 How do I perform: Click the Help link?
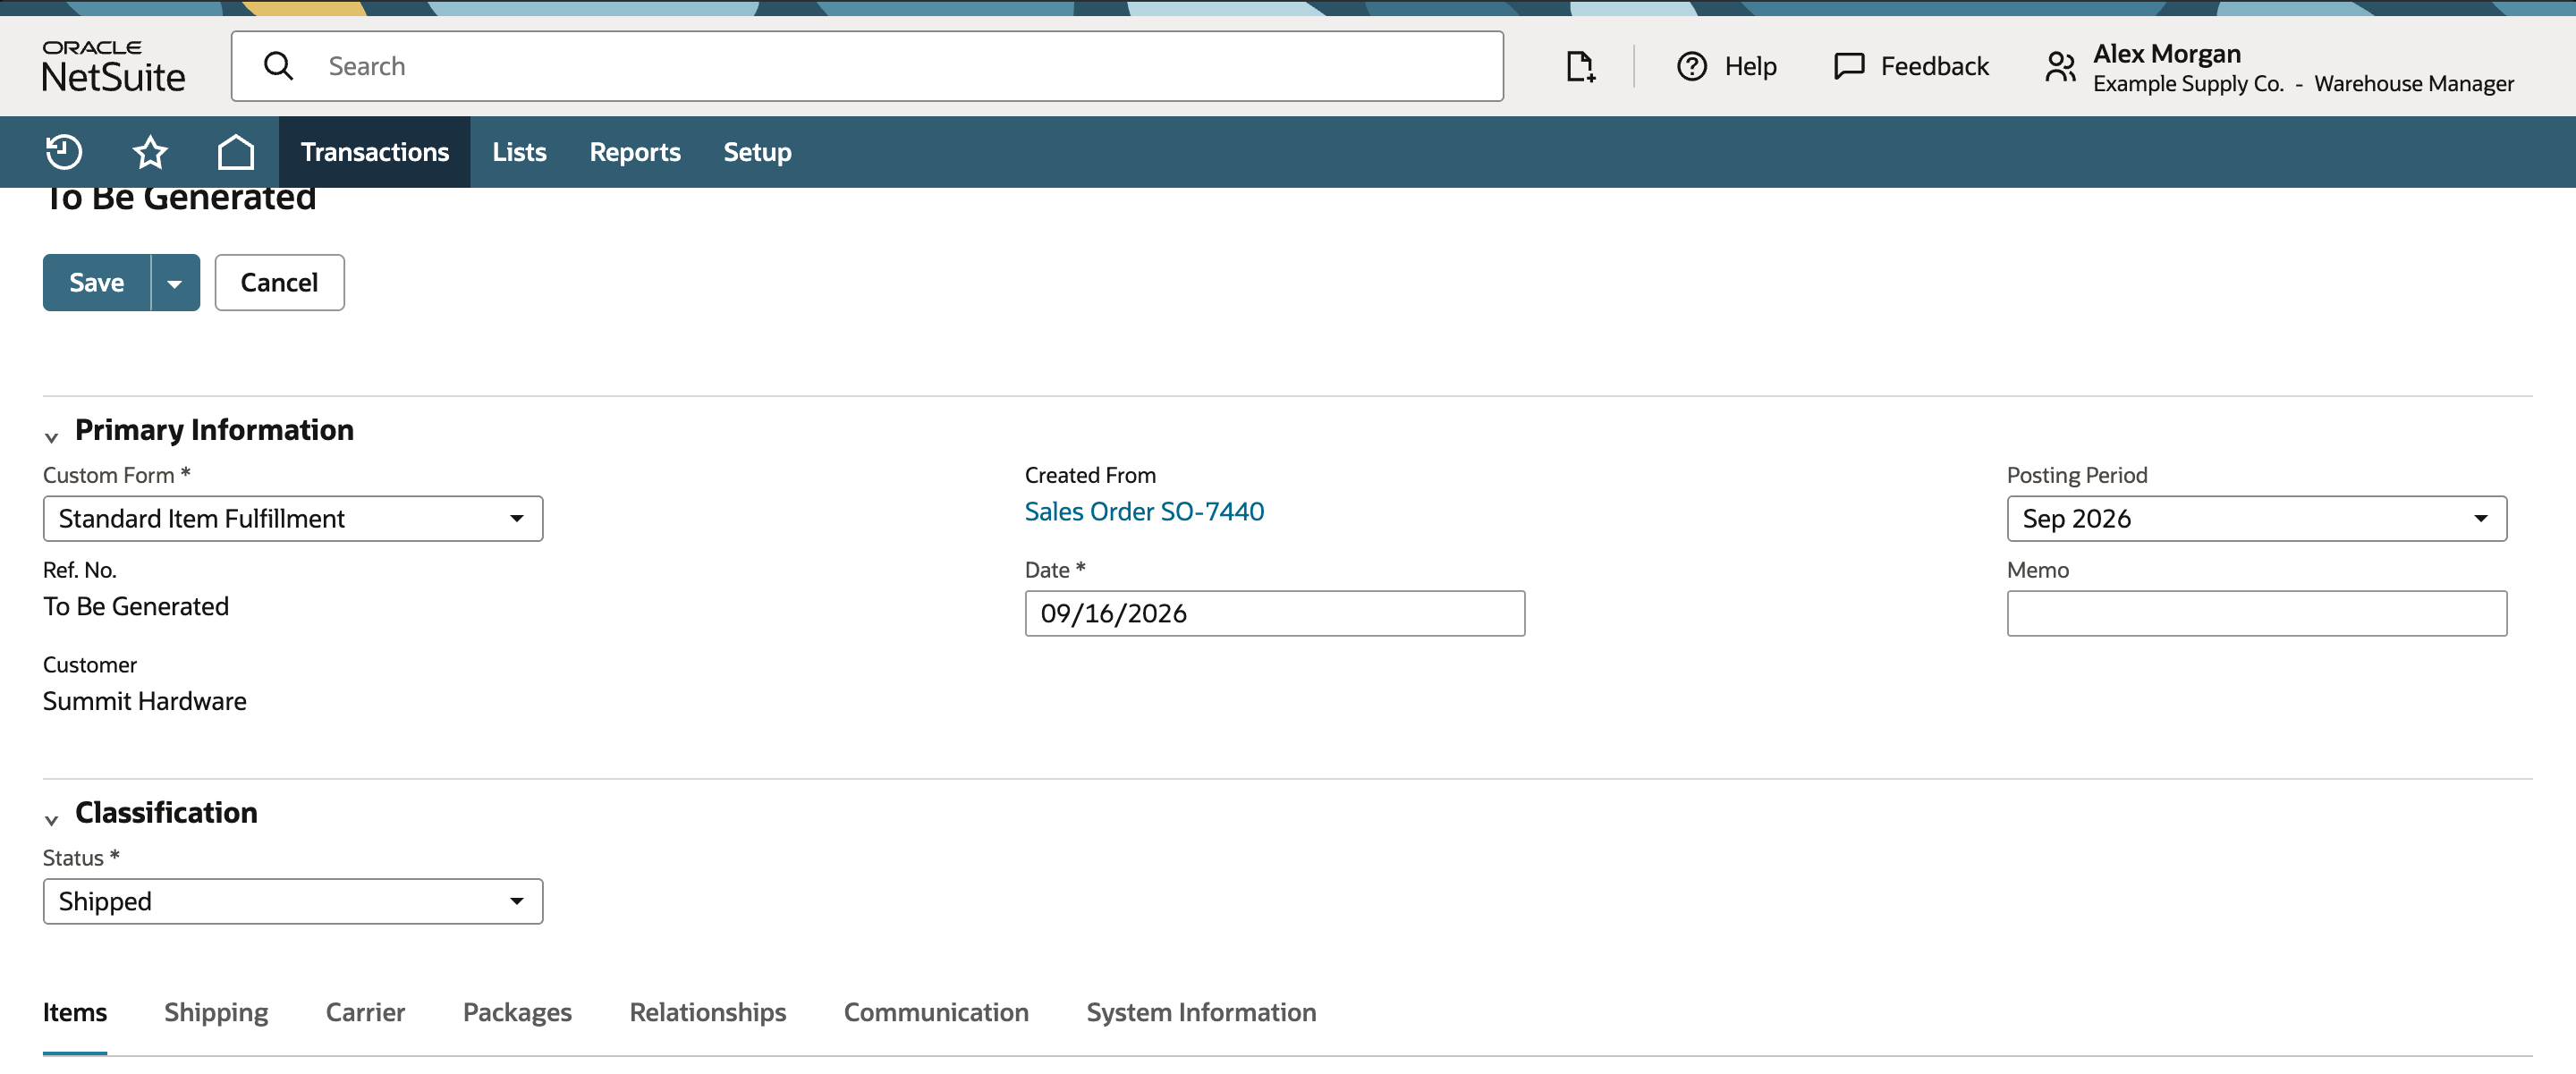[x=1750, y=66]
